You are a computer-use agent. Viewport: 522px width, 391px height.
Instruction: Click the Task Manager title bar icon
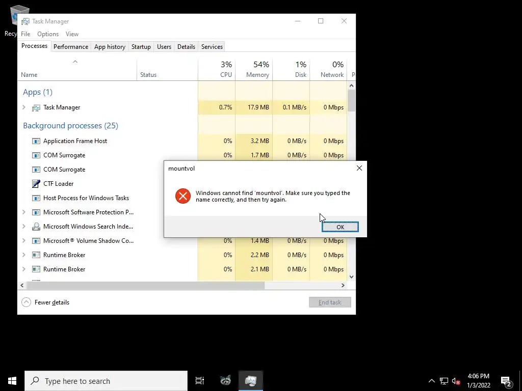pos(25,21)
